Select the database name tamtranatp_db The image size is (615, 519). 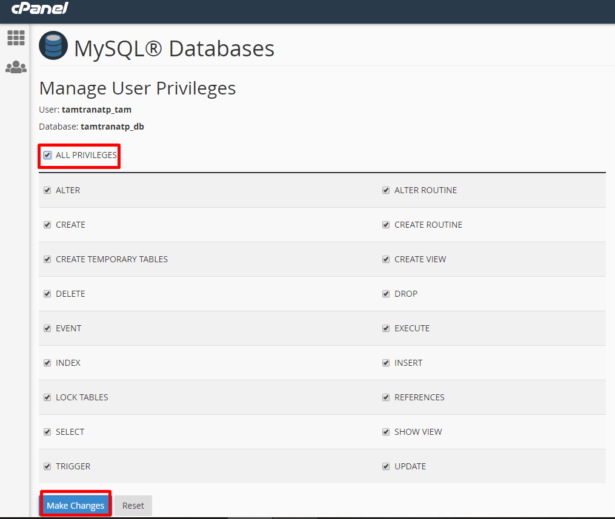[112, 126]
